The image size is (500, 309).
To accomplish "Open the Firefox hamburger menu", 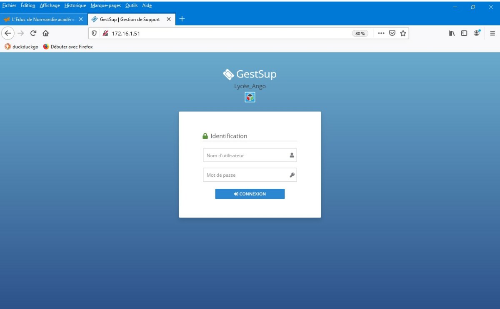I will click(492, 33).
